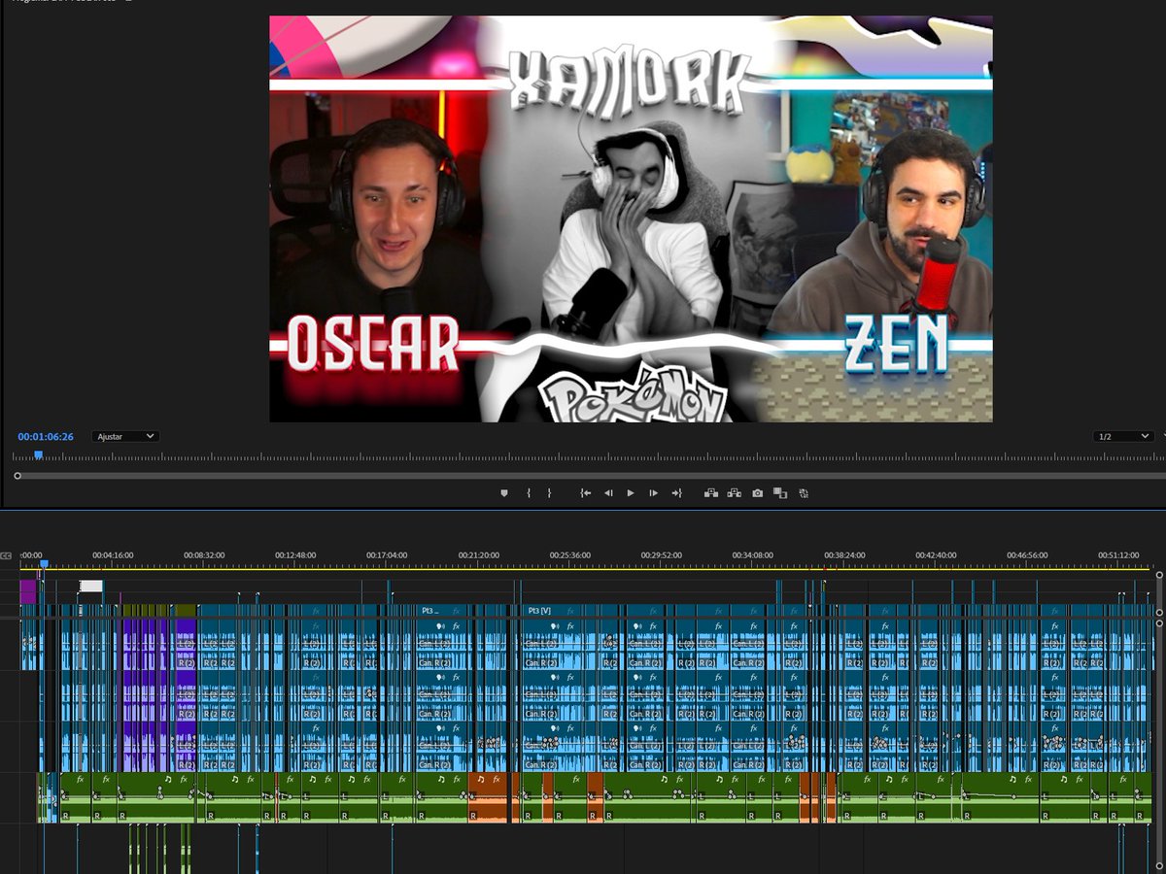
Task: Toggle the CC captions track icon
Action: click(x=6, y=555)
